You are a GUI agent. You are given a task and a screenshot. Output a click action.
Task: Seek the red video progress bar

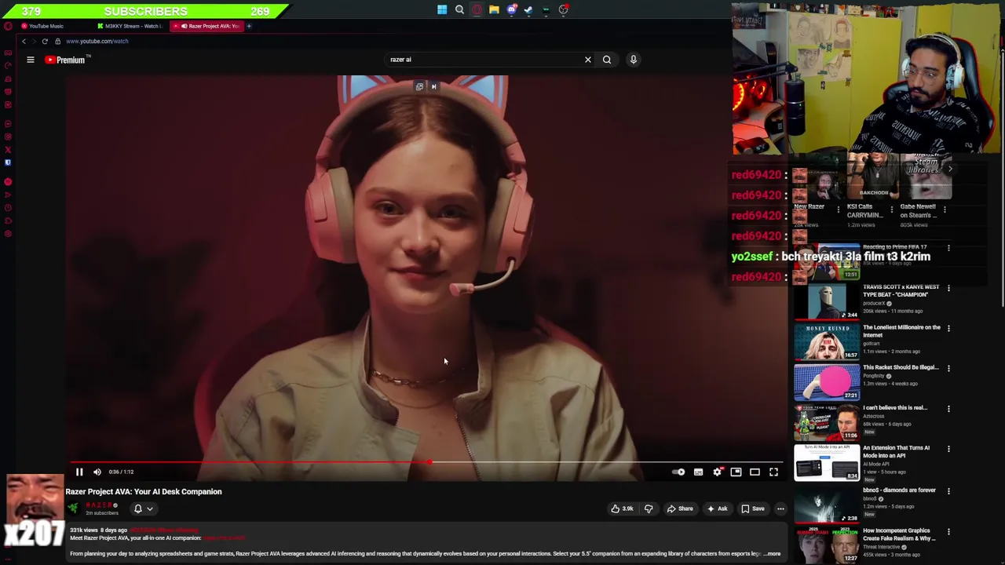pos(426,461)
